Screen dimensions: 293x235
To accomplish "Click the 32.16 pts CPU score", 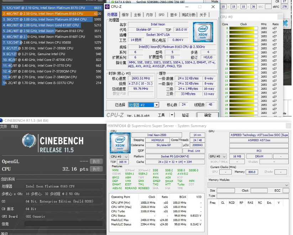I will 75,169.
